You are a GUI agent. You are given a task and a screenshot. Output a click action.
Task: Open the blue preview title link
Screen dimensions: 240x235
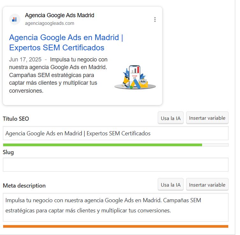click(x=66, y=42)
